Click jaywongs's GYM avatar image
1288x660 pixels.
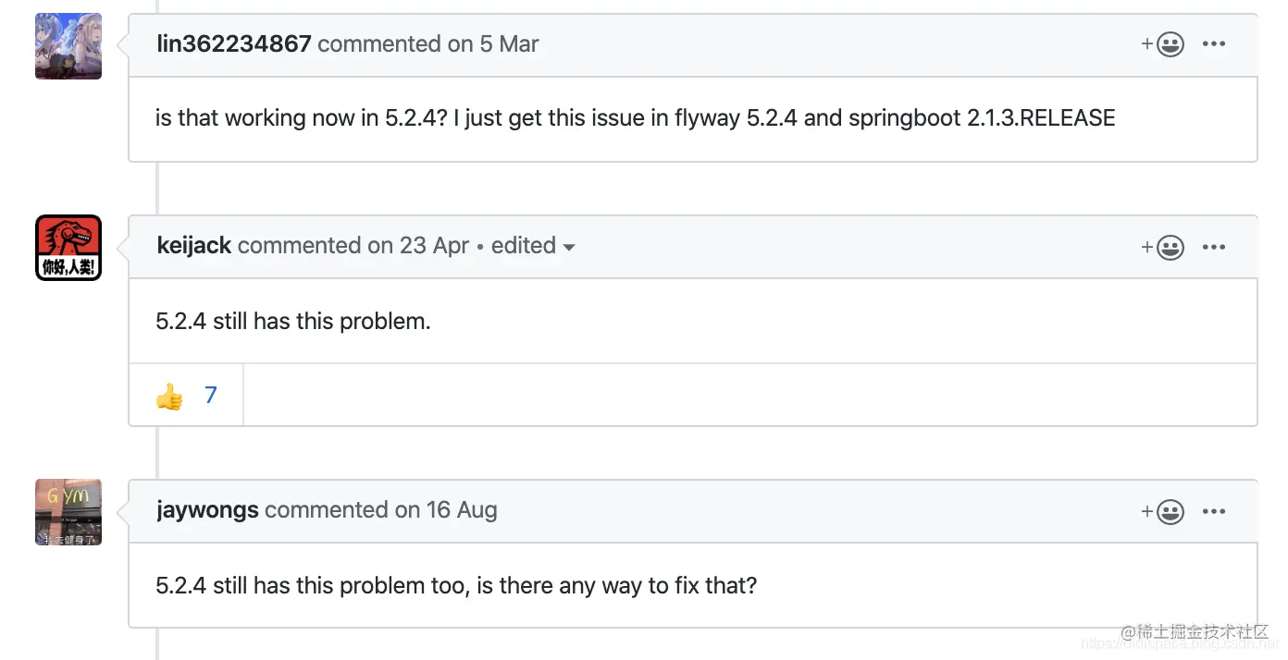68,512
